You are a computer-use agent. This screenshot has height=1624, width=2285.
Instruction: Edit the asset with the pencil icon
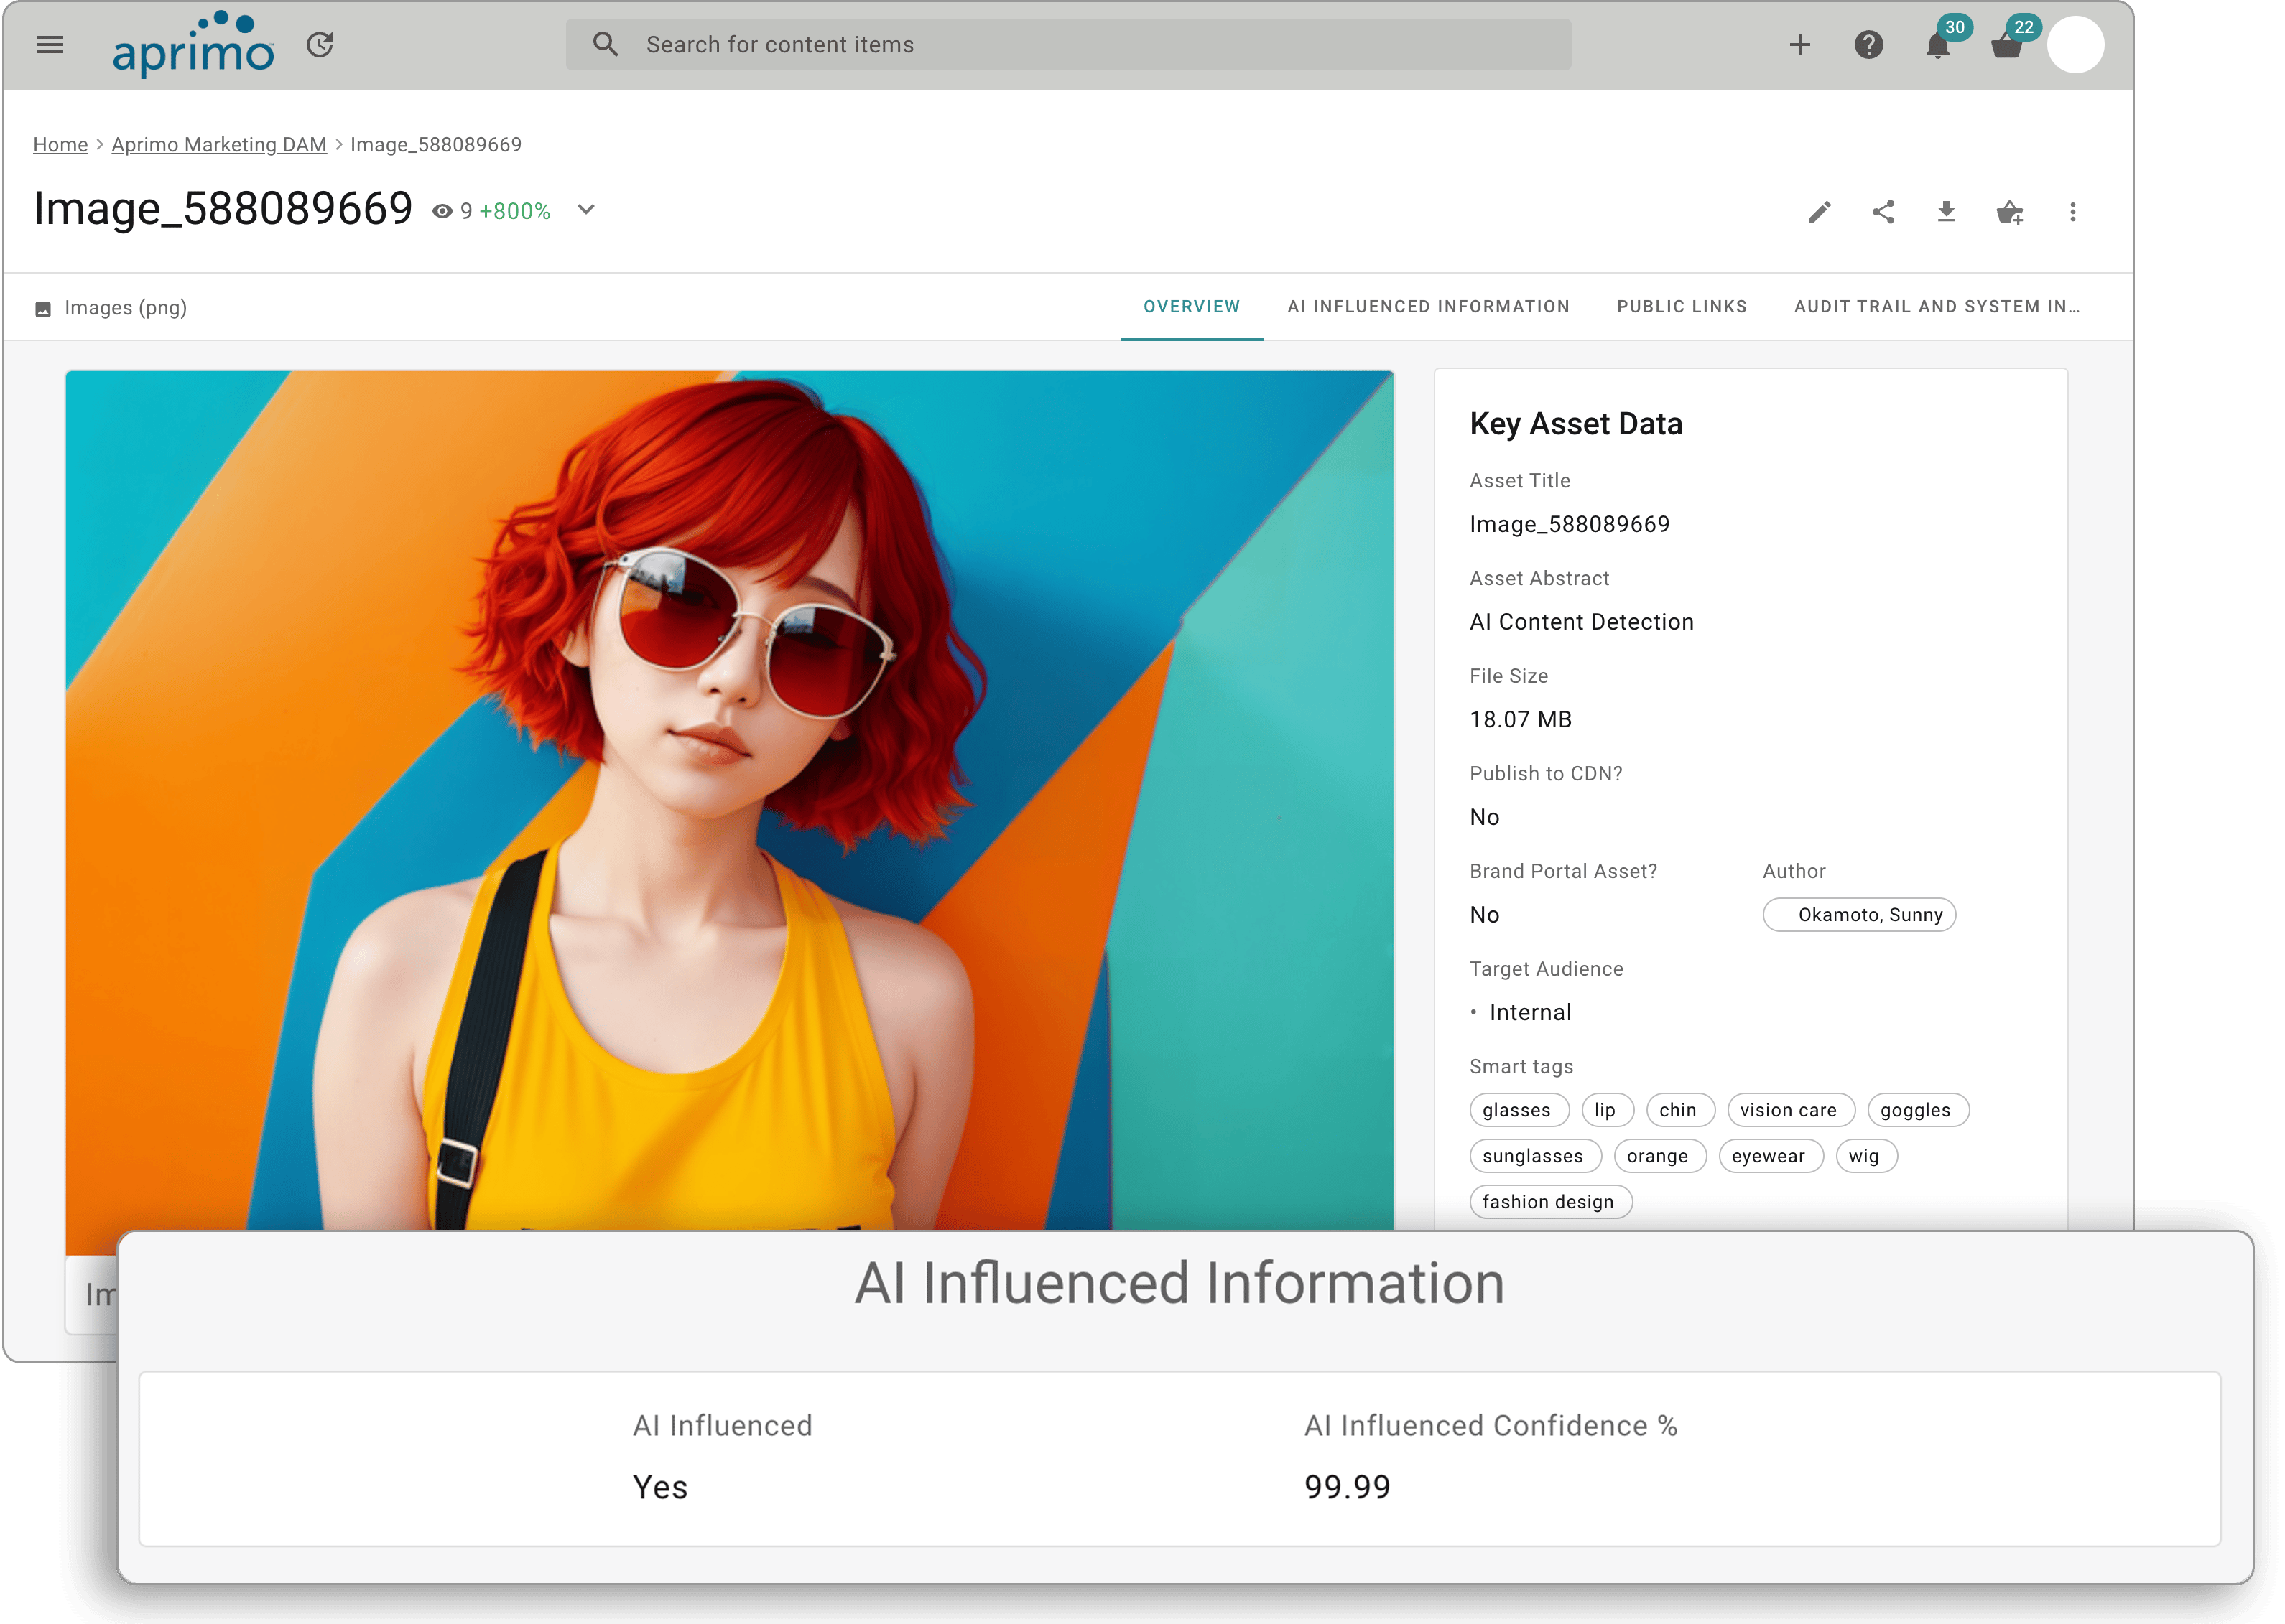point(1819,211)
